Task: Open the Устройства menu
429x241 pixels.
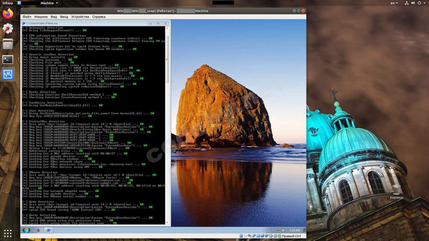Action: pos(80,17)
